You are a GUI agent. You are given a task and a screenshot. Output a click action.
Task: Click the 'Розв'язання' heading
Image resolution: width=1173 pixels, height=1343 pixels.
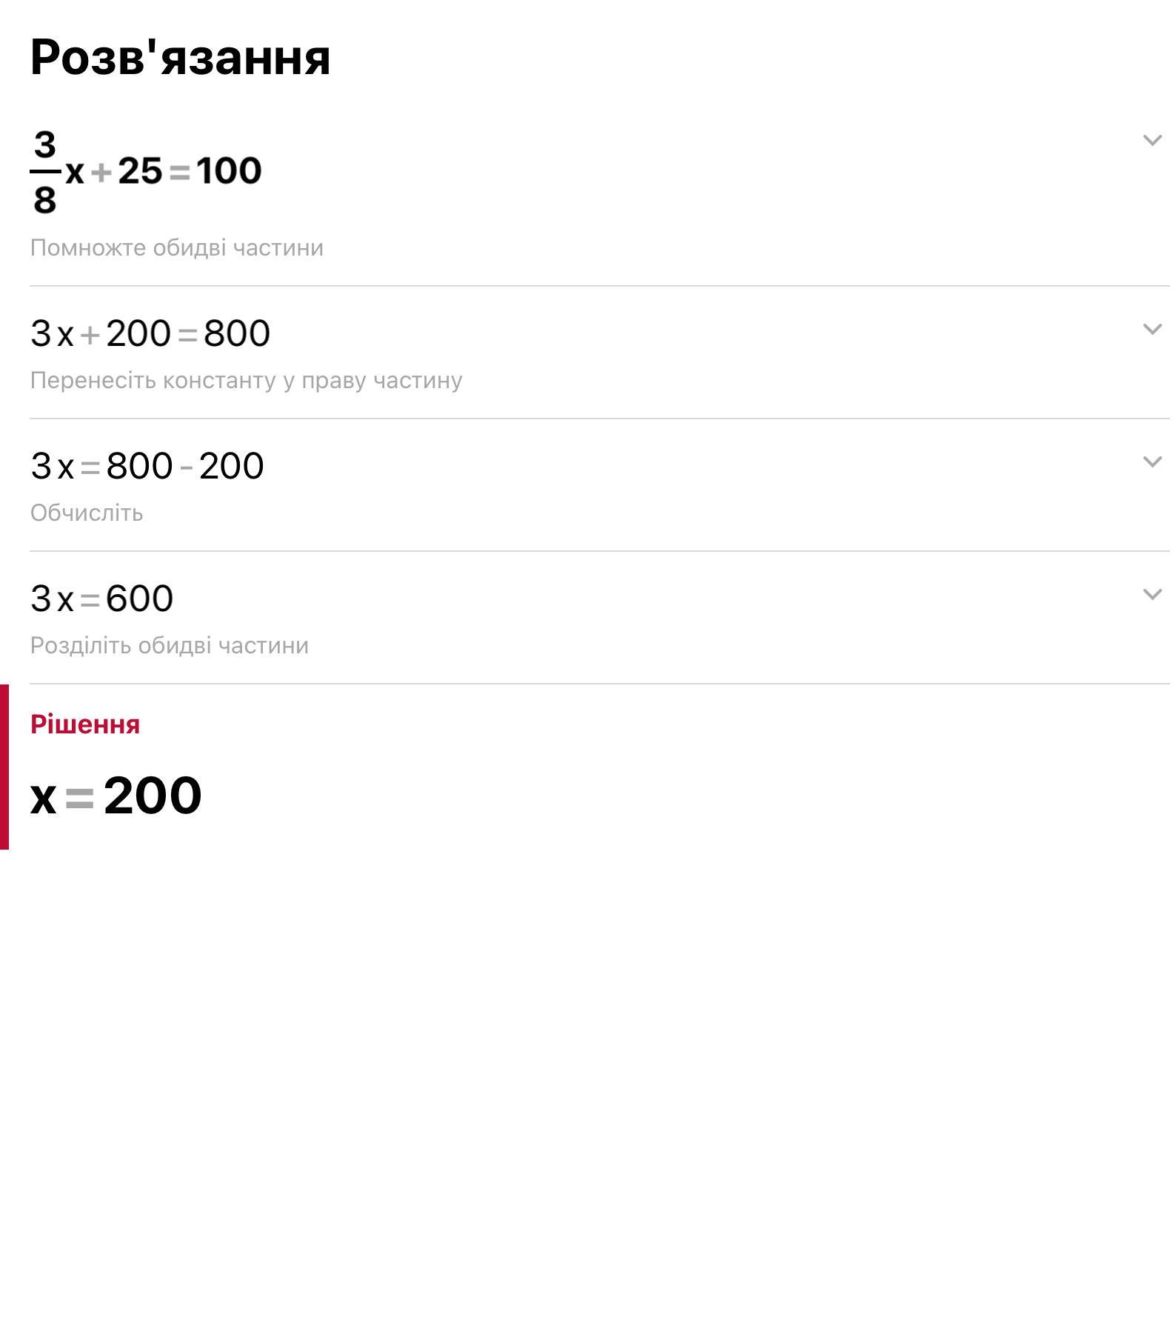click(x=180, y=57)
